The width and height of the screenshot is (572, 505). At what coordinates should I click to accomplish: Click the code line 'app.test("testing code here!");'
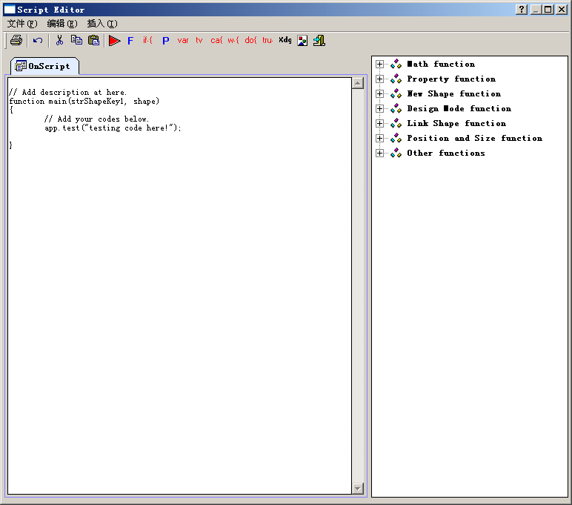(x=113, y=128)
